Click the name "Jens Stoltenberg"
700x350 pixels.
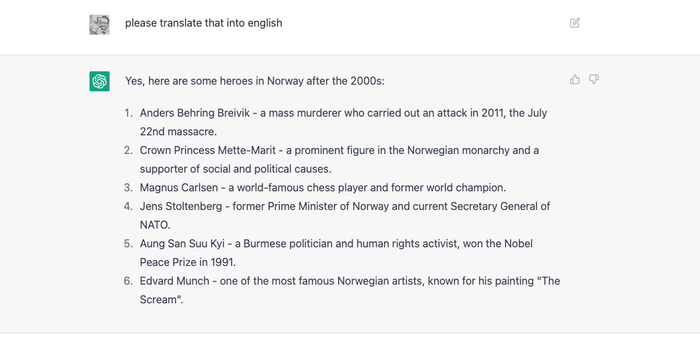[x=181, y=207]
